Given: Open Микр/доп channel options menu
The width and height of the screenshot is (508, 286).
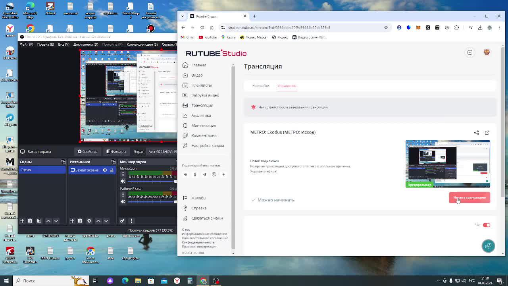Looking at the screenshot, I should 123,174.
